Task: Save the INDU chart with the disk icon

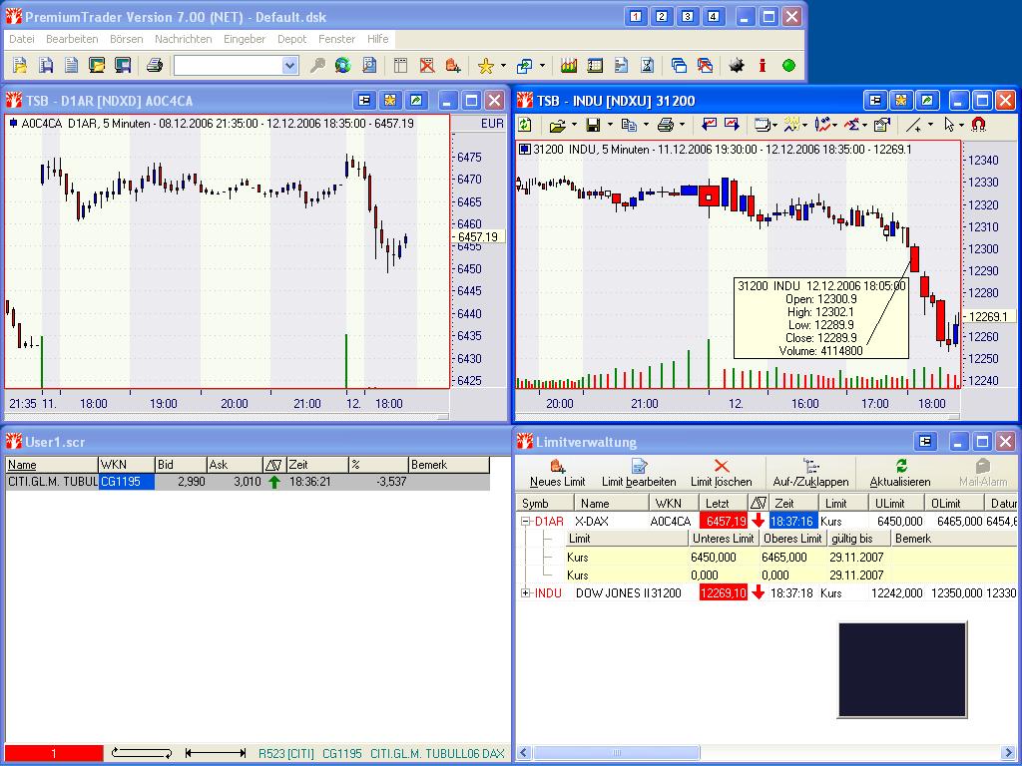Action: 591,125
